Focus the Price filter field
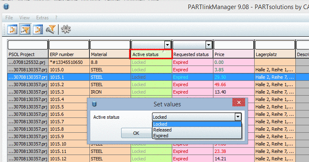The width and height of the screenshot is (309, 162). (x=234, y=45)
